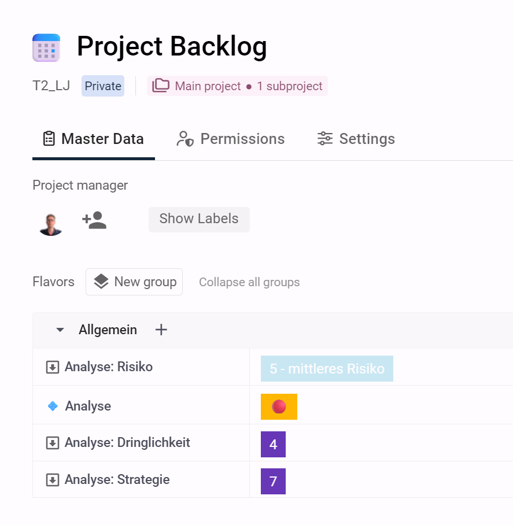The width and height of the screenshot is (513, 525).
Task: Open the 5 - mittleres Risiko value dropdown
Action: pos(327,369)
